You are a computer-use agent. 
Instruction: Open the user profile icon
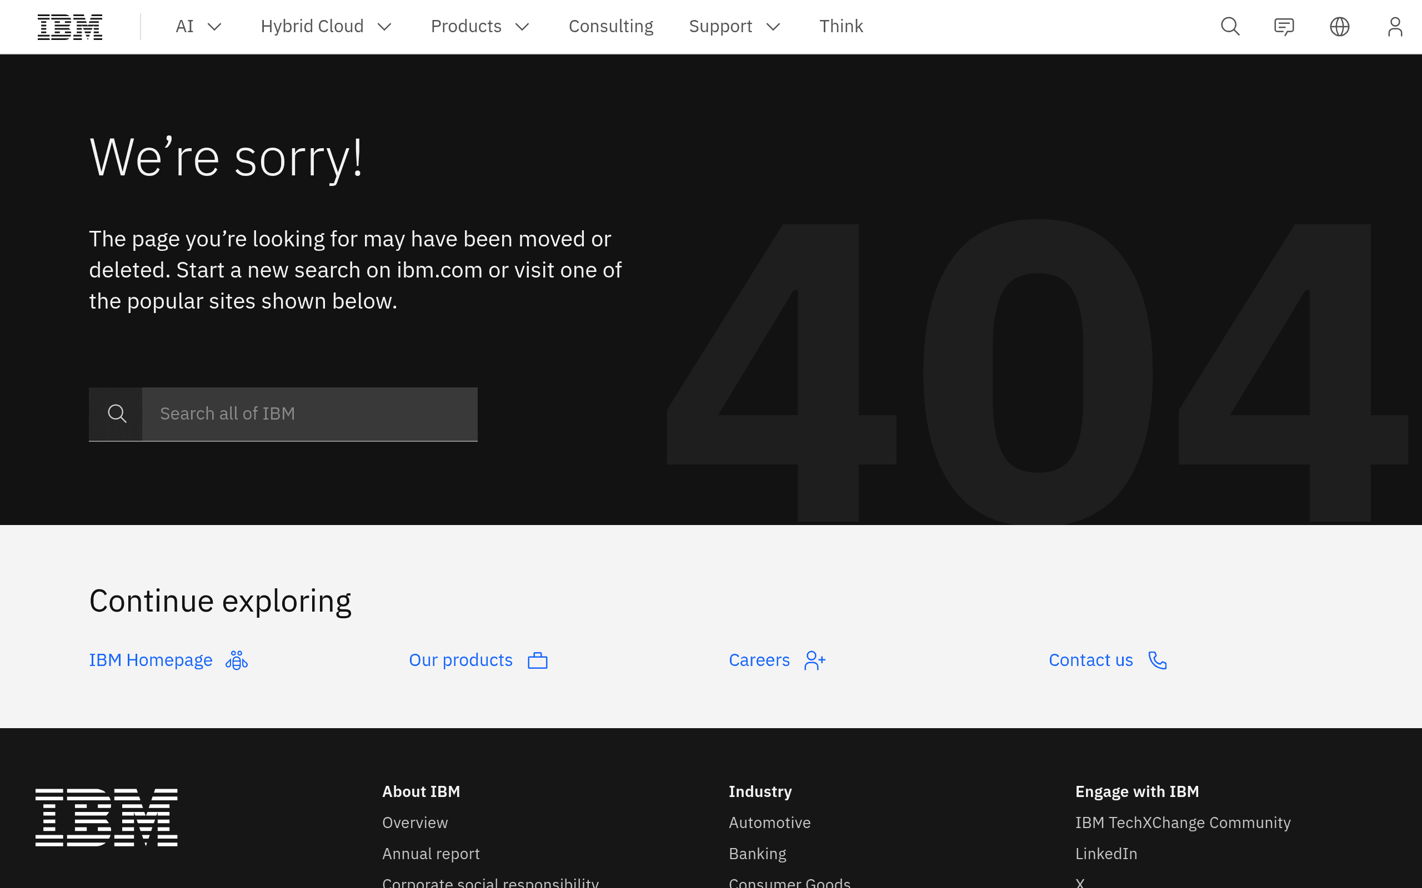[1395, 27]
